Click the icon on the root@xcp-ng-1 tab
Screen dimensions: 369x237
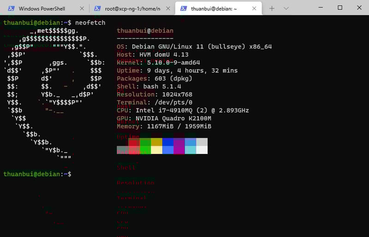[97, 8]
